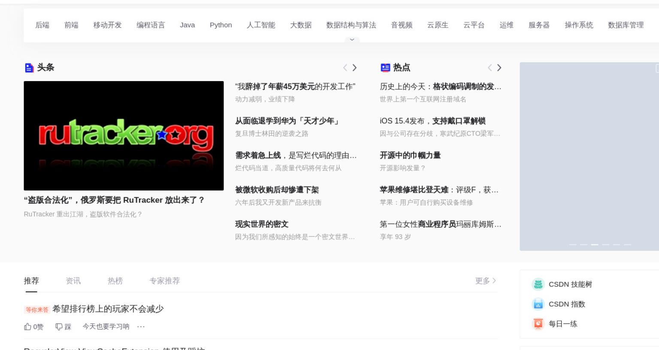Open the 大数据 category
The image size is (659, 350).
301,25
